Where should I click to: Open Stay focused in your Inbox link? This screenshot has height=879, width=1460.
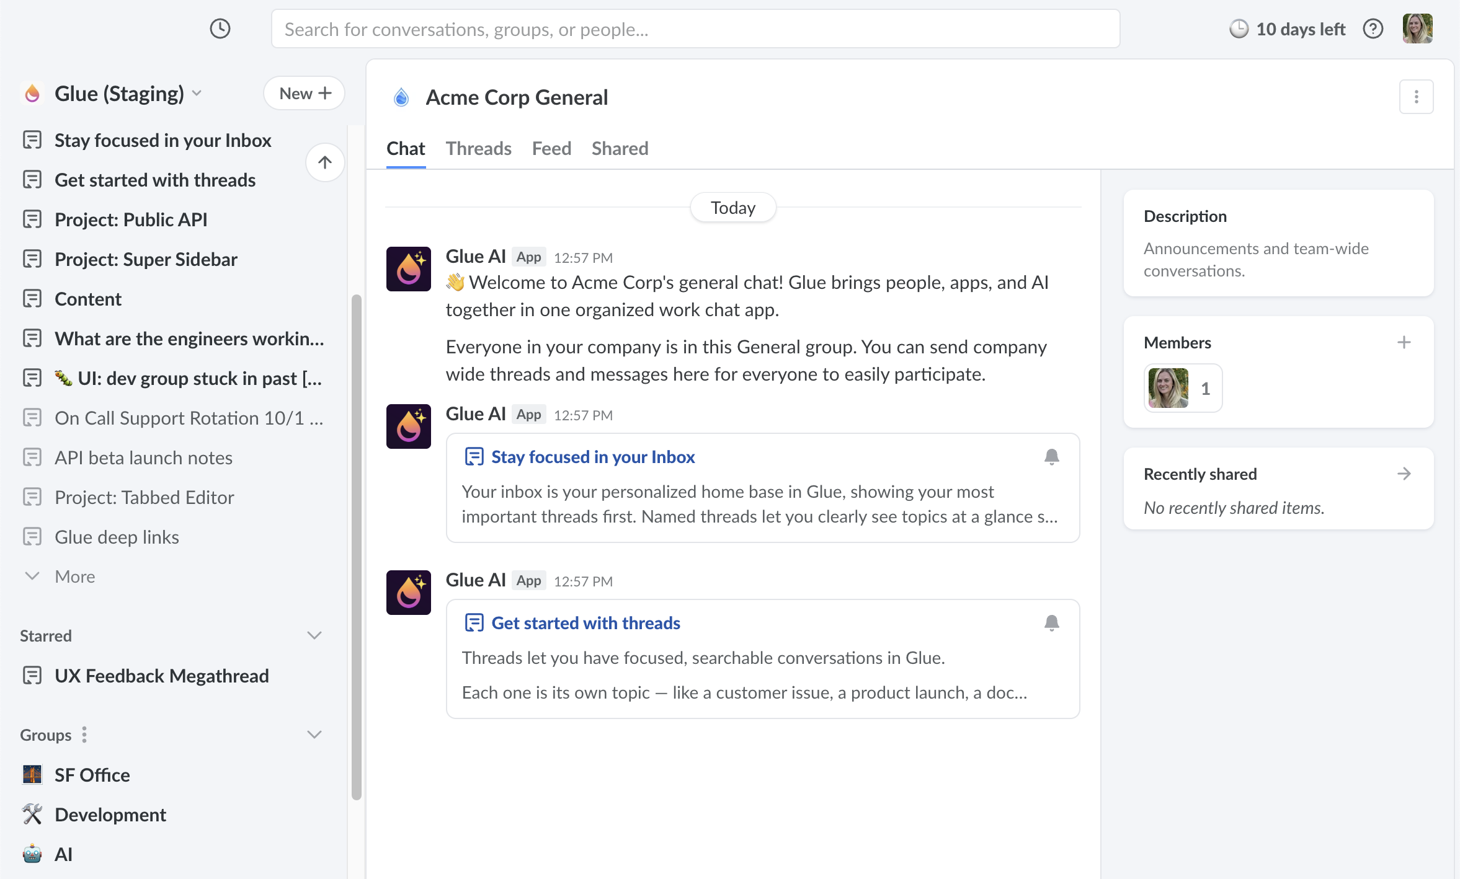[x=592, y=457]
